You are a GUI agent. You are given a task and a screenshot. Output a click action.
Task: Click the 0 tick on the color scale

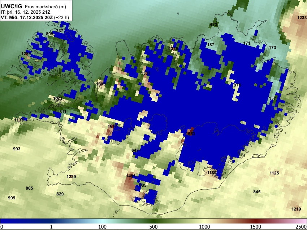point(2,227)
